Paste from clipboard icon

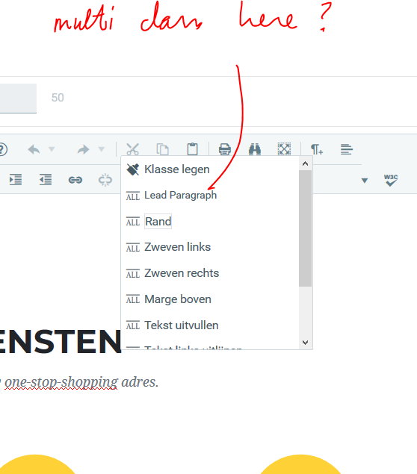[193, 149]
